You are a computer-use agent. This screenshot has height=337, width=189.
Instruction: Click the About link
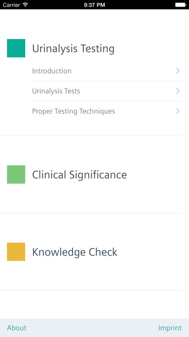pos(17,328)
